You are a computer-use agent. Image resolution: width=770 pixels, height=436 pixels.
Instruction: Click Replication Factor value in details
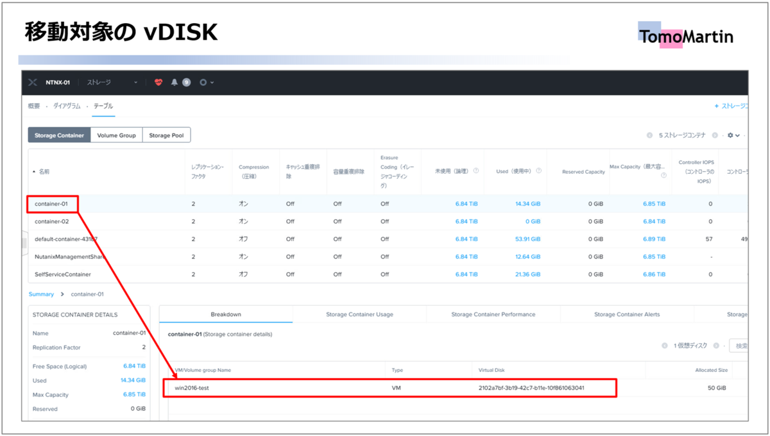coord(144,348)
